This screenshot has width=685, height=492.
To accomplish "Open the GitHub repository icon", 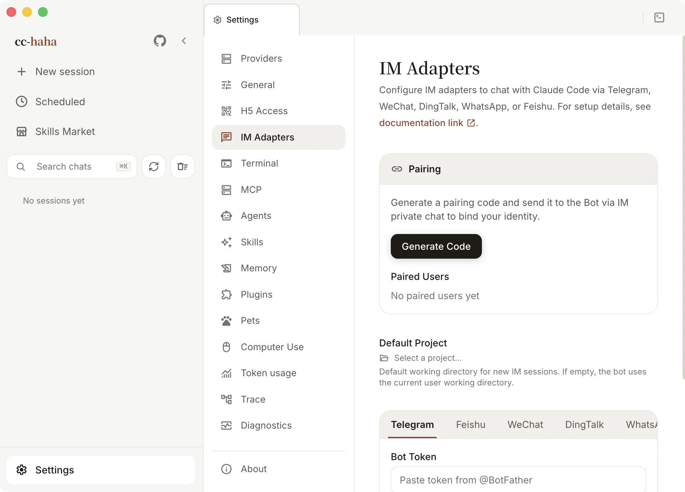I will [160, 41].
